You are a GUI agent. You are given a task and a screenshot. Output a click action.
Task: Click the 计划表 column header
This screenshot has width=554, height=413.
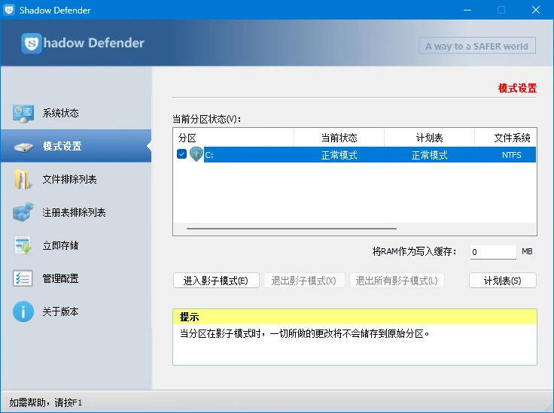[x=429, y=138]
